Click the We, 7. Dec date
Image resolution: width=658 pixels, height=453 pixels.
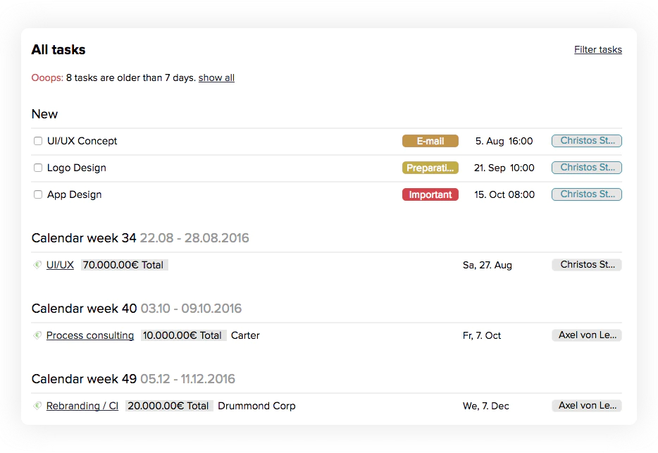pyautogui.click(x=486, y=407)
